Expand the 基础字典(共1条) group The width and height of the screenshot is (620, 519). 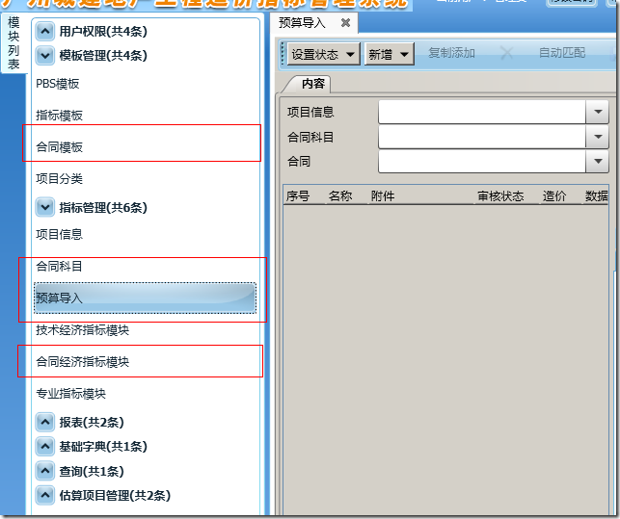45,447
